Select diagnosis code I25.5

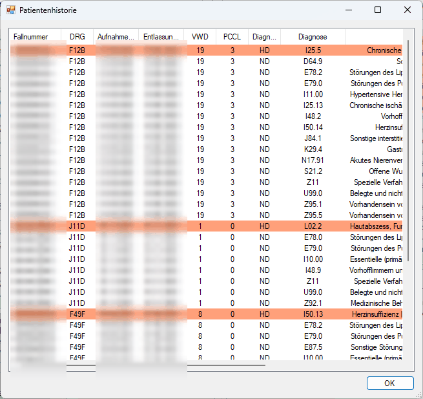click(x=313, y=50)
